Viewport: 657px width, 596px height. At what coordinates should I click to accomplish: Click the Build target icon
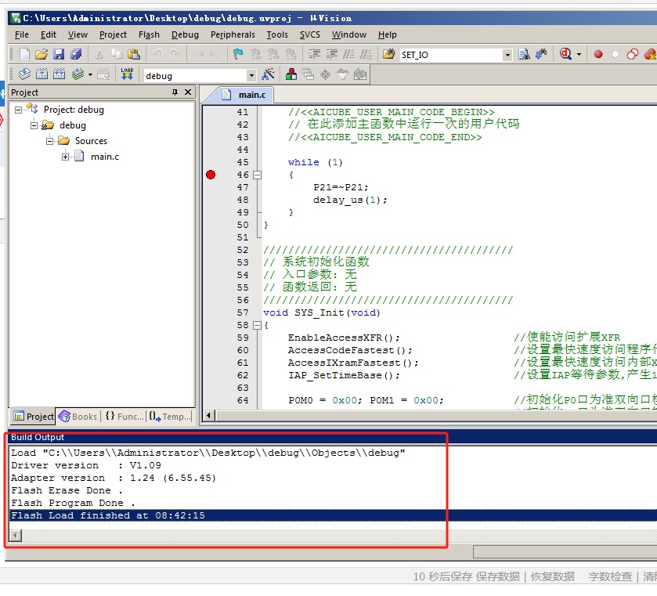(42, 74)
